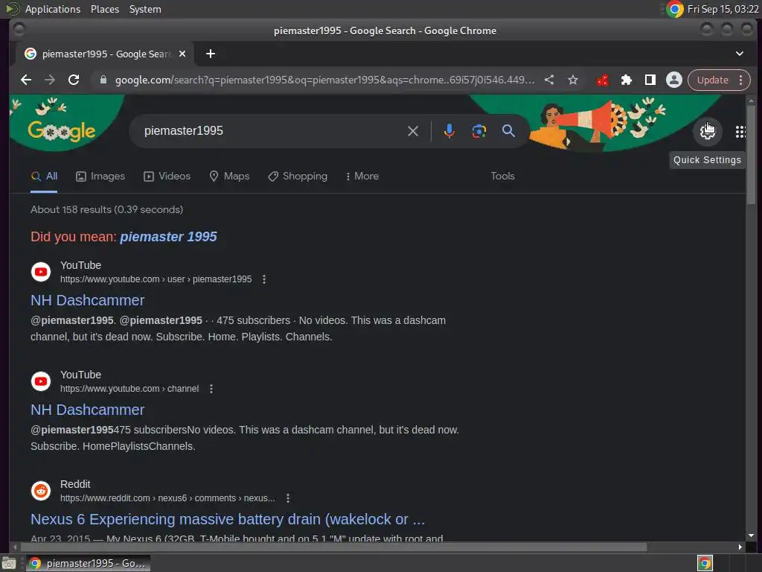Open options for youtube.com user piemaster1995 result

click(x=264, y=279)
